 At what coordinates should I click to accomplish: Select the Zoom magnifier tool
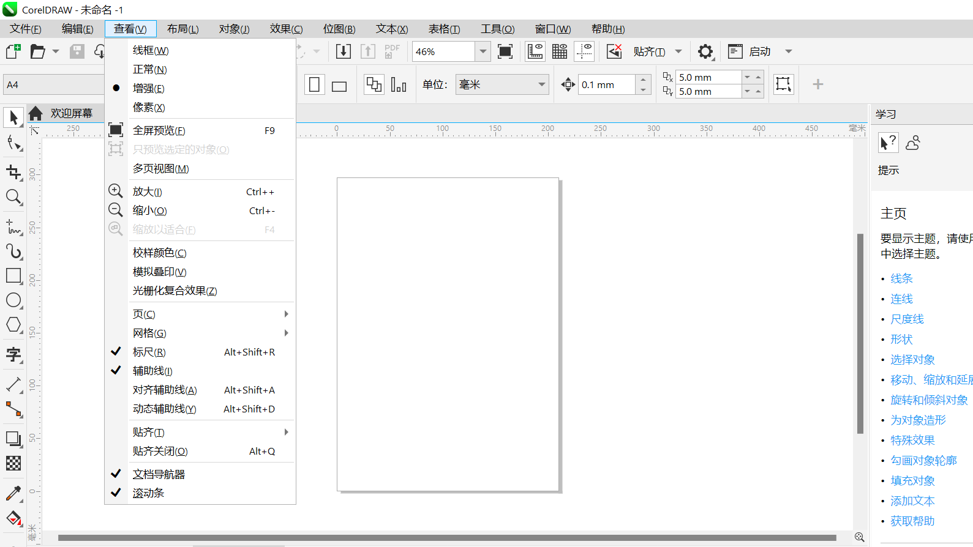[x=13, y=197]
